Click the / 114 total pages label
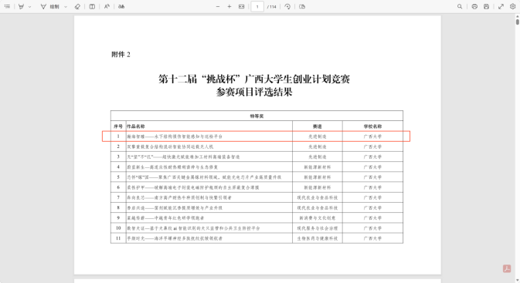This screenshot has width=520, height=283. [272, 7]
